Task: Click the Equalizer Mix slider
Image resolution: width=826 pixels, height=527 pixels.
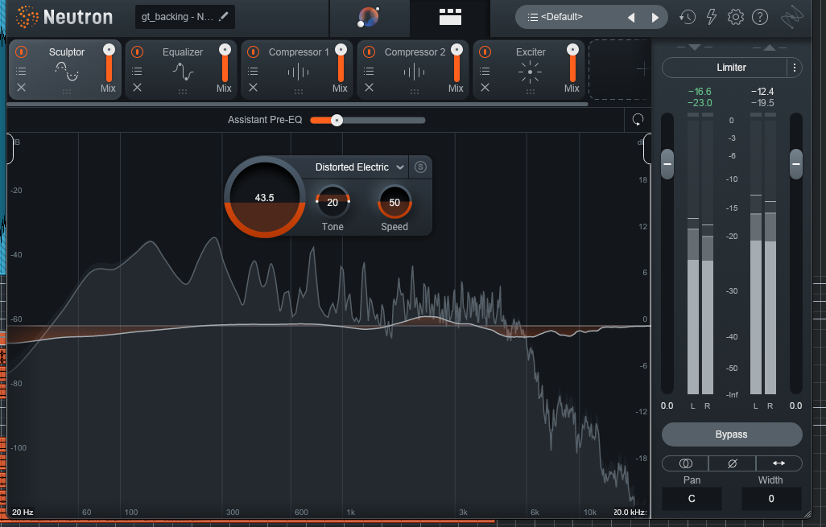Action: click(225, 64)
